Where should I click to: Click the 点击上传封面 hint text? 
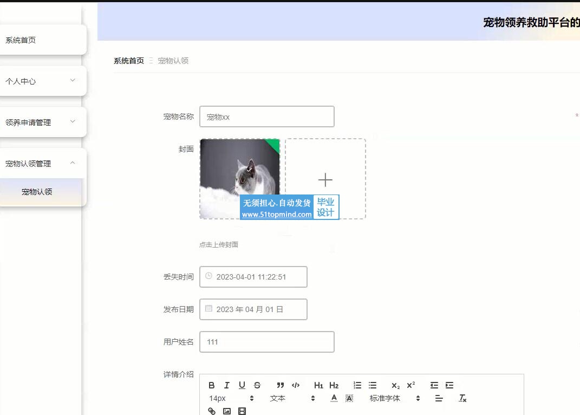point(219,245)
